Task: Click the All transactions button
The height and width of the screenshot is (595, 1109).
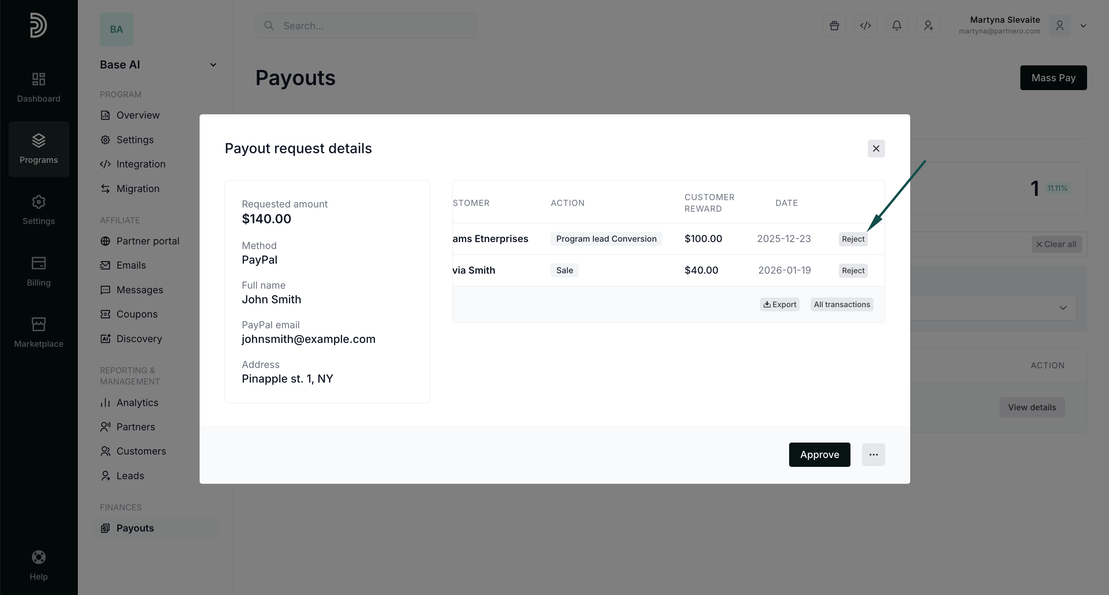Action: point(842,304)
